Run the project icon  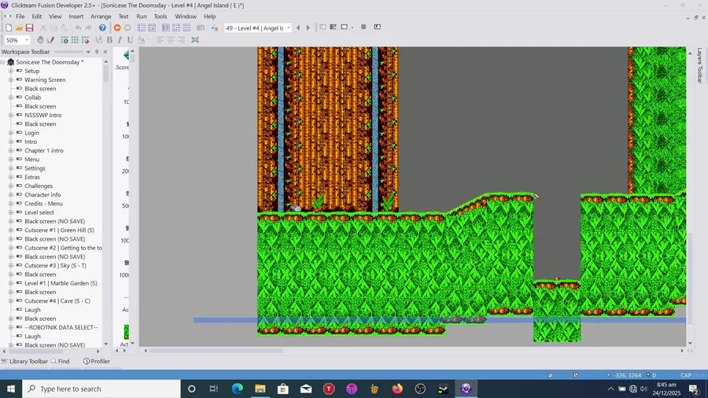[x=323, y=28]
